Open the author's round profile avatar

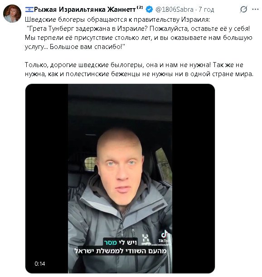coord(12,14)
